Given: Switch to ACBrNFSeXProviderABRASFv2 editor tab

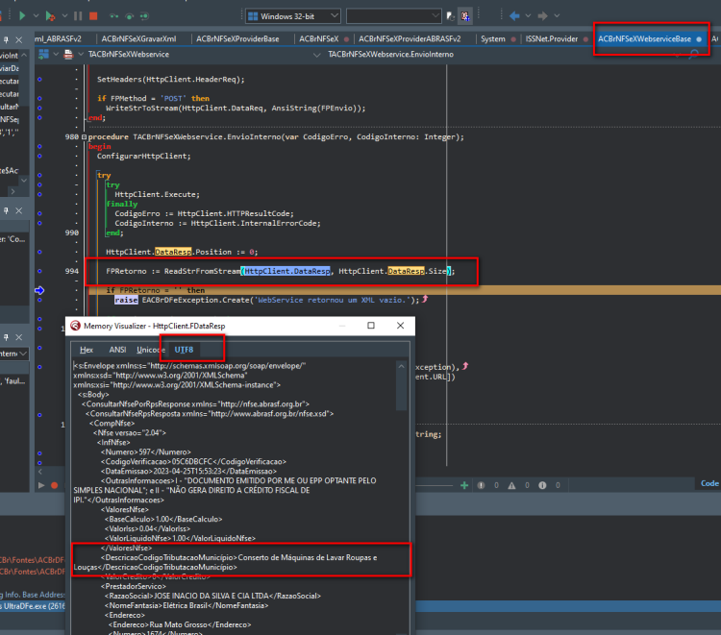Looking at the screenshot, I should 410,39.
